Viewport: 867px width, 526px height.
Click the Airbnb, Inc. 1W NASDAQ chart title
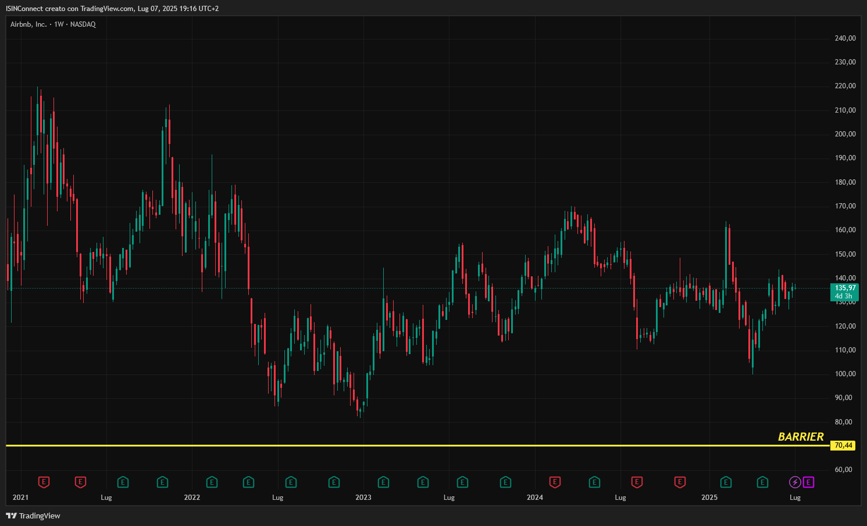click(x=53, y=24)
